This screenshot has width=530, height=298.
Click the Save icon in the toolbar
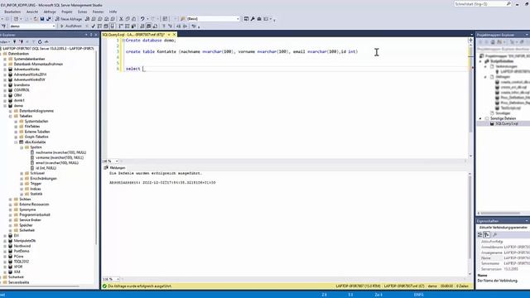point(42,19)
